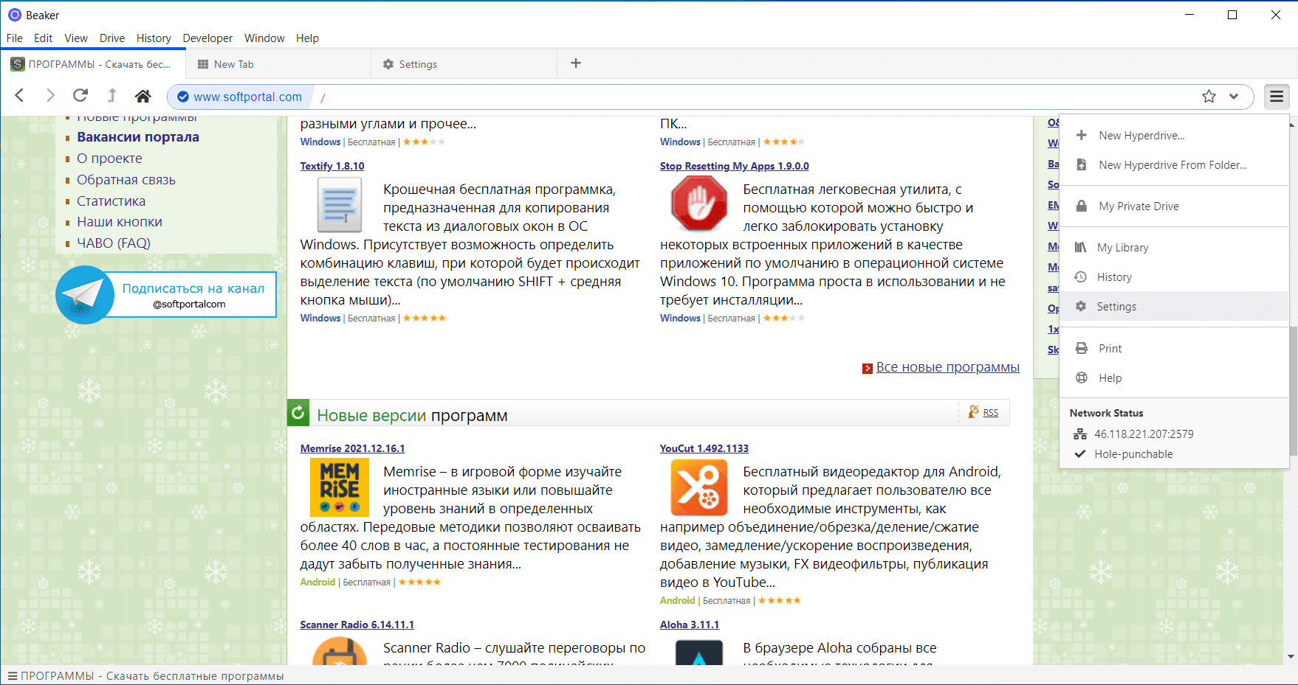Screen dimensions: 1298x685
Task: Open the Drive menu
Action: [x=112, y=38]
